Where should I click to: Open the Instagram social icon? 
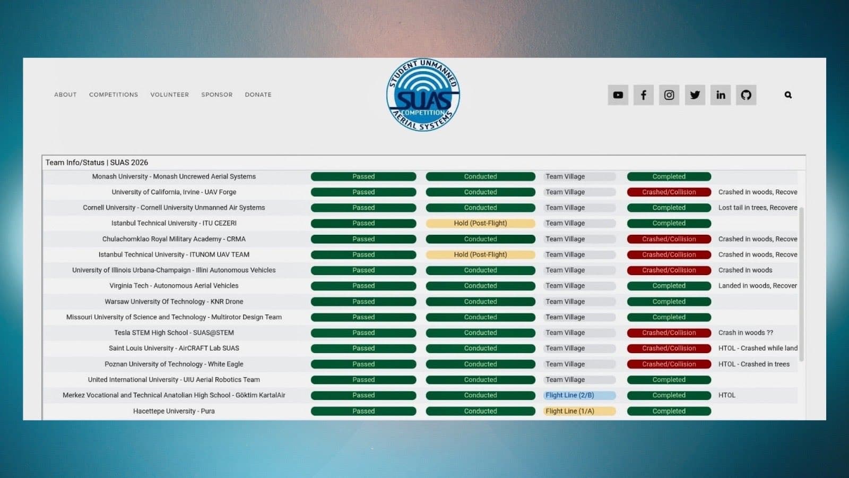coord(669,95)
